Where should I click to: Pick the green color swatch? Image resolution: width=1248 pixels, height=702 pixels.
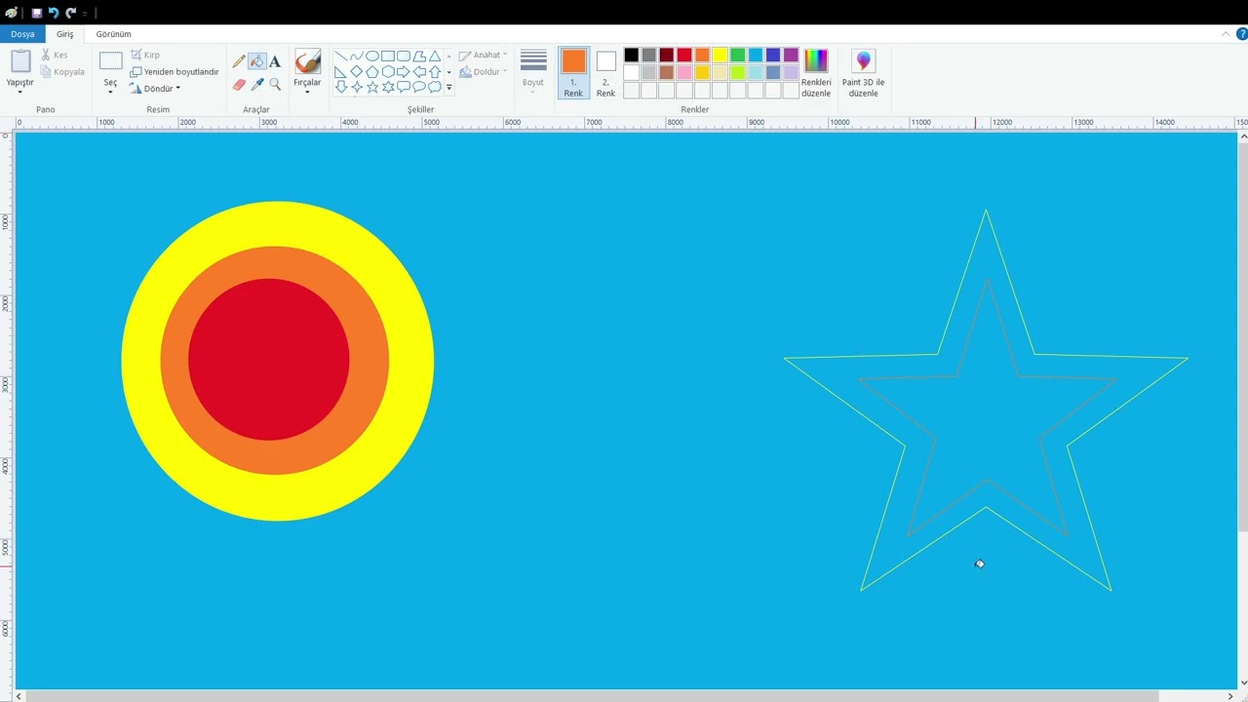(x=738, y=56)
